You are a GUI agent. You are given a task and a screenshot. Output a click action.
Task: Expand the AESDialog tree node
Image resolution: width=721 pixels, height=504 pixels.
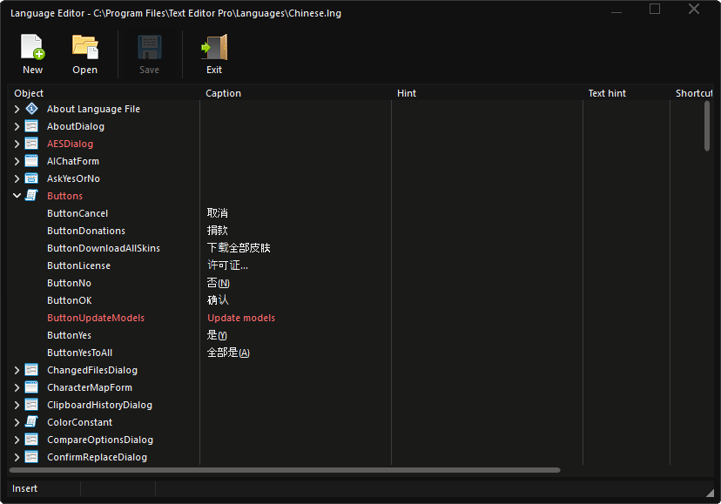pyautogui.click(x=17, y=144)
